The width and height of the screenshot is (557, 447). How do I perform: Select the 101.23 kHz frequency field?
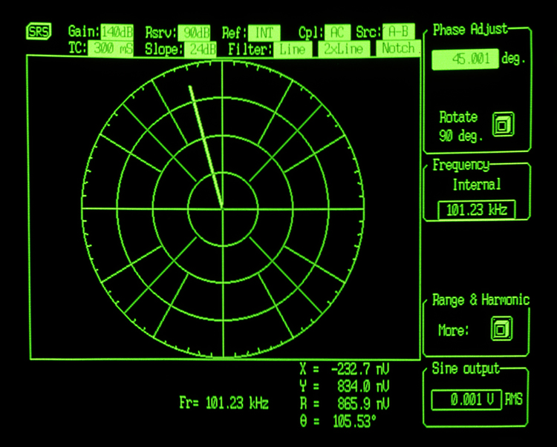[476, 211]
